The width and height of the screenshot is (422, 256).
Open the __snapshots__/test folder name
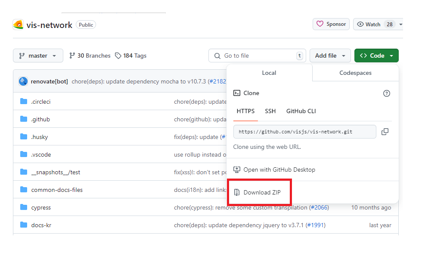tap(56, 173)
